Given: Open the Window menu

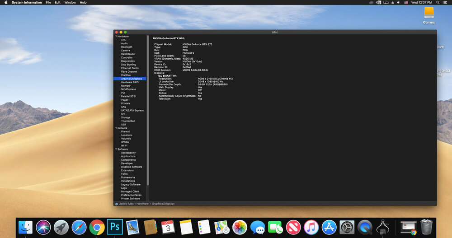Looking at the screenshot, I should point(70,2).
